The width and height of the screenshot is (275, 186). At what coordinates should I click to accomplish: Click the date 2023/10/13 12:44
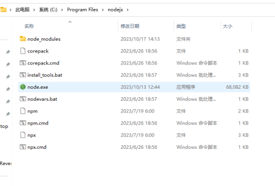pyautogui.click(x=140, y=87)
